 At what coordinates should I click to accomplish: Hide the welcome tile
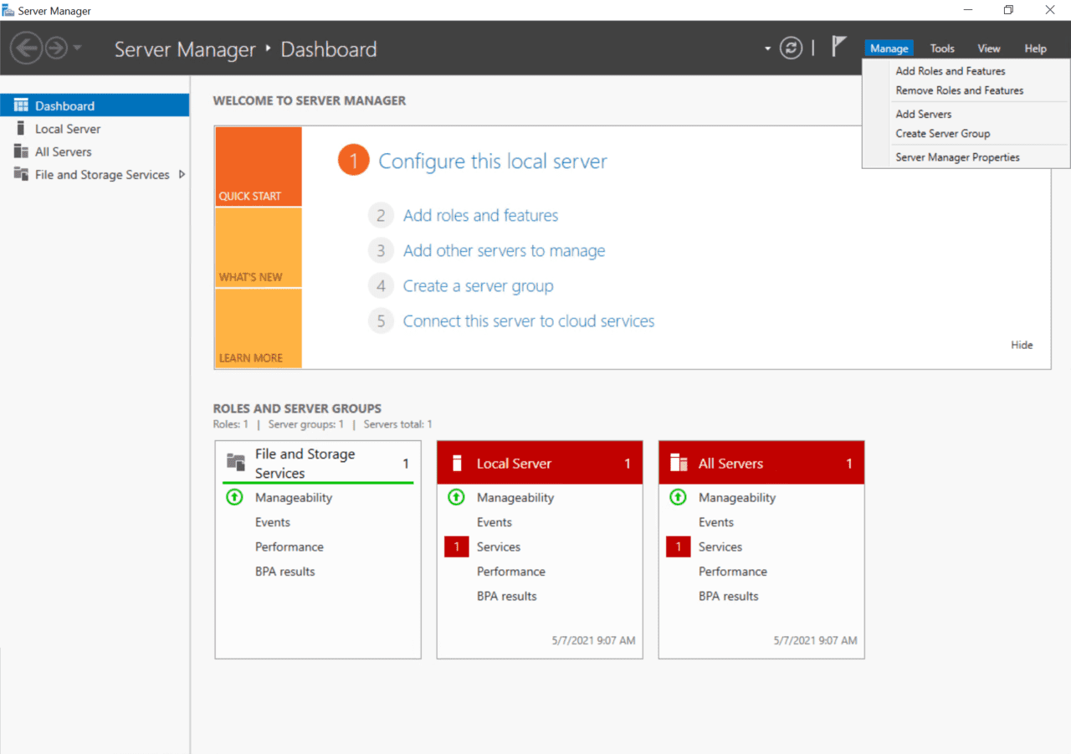point(1022,345)
